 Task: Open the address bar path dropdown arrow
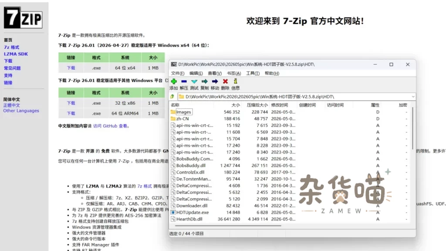(413, 97)
